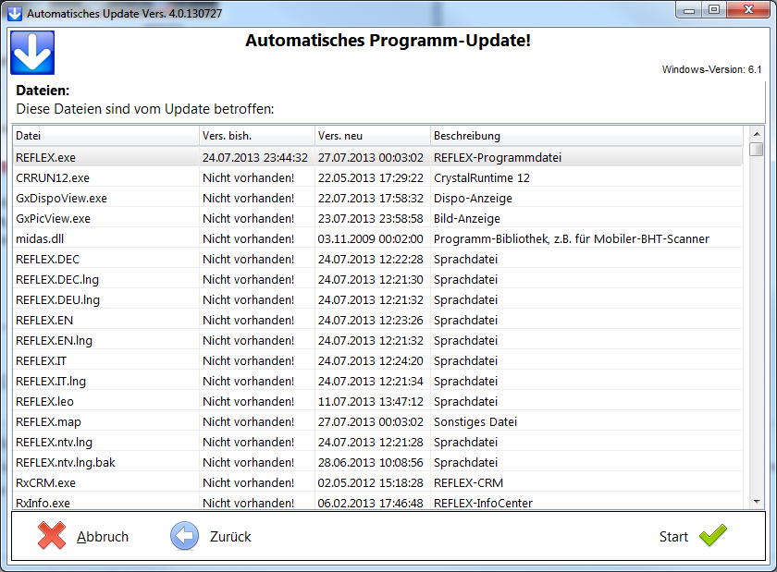Select the RxCRM.exe file
777x572 pixels.
pyautogui.click(x=377, y=482)
